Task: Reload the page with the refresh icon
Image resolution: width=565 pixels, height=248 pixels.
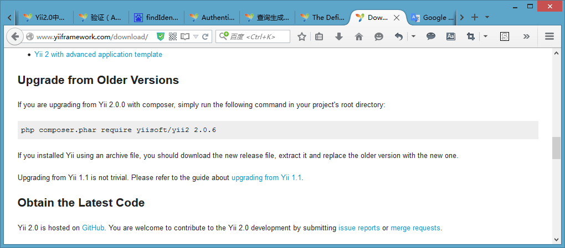Action: coord(206,36)
